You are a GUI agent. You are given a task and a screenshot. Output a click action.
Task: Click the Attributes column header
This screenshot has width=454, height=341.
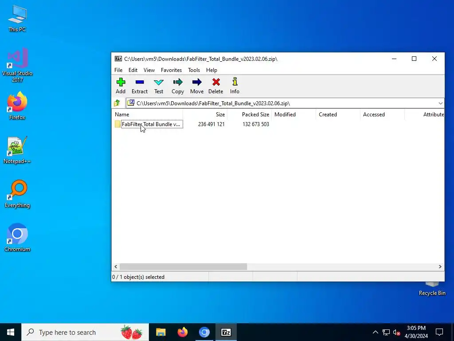[x=424, y=115]
